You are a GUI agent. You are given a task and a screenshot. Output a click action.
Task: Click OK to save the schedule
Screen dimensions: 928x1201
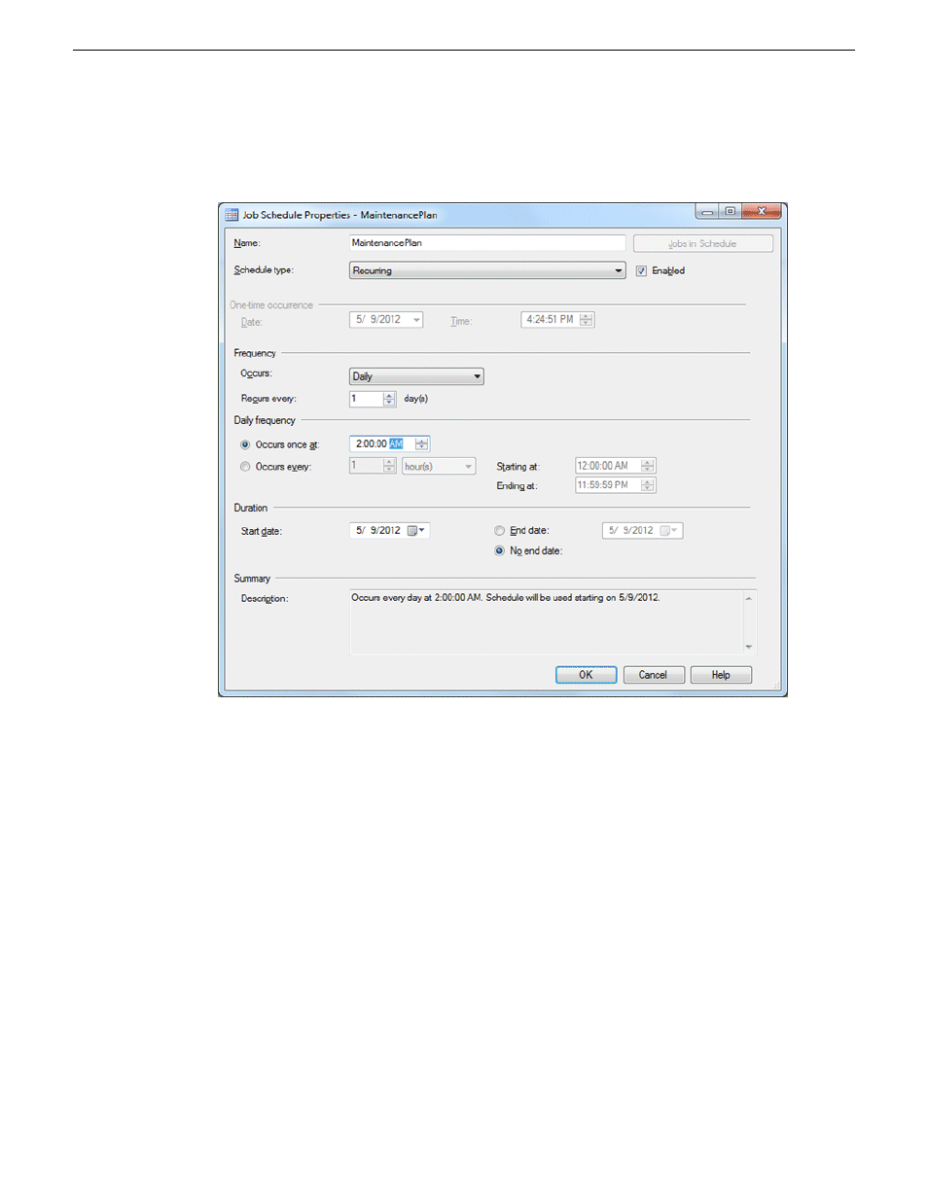[586, 675]
